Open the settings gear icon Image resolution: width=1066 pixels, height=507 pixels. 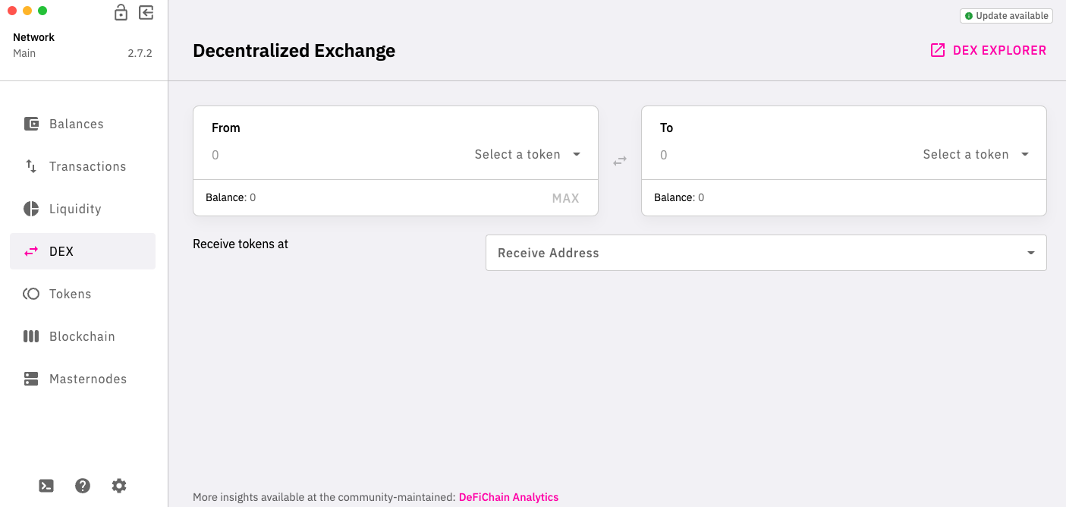tap(119, 486)
